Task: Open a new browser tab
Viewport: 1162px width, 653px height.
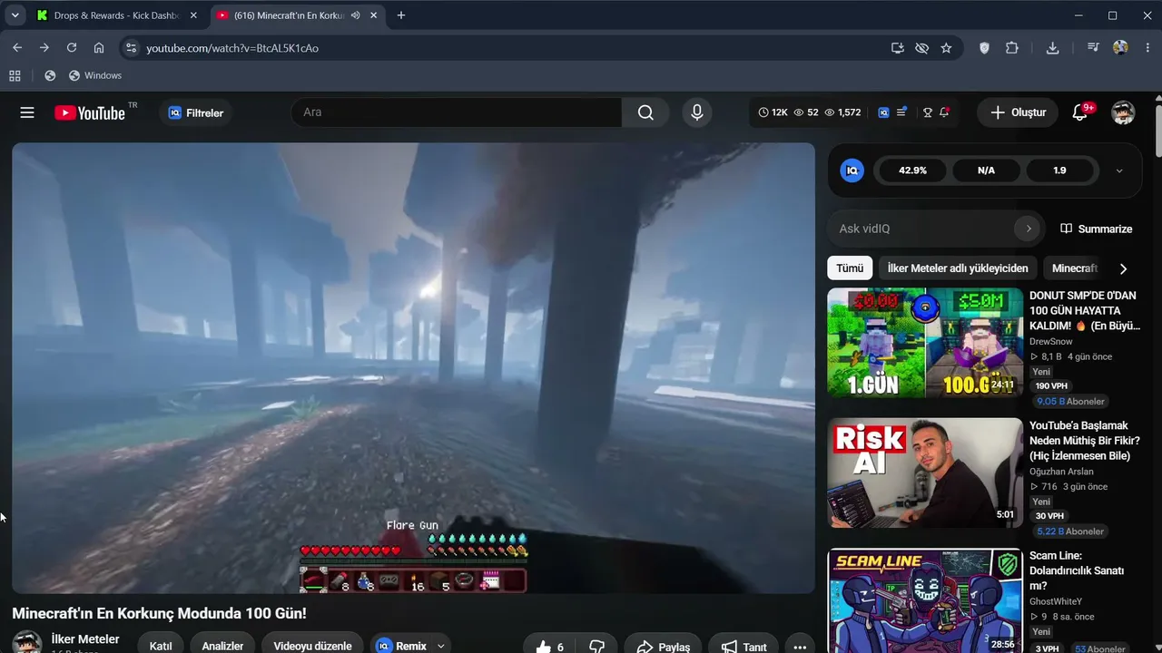Action: [401, 15]
